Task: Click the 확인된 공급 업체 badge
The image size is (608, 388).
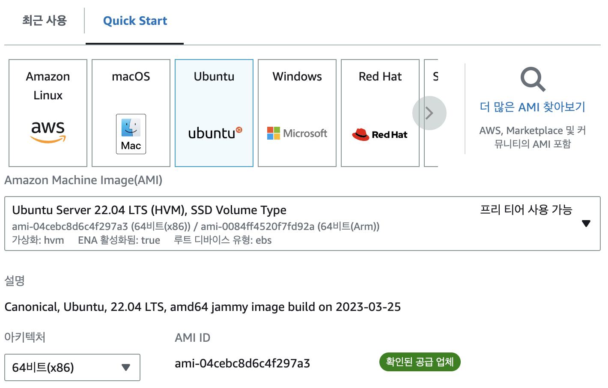Action: [420, 362]
